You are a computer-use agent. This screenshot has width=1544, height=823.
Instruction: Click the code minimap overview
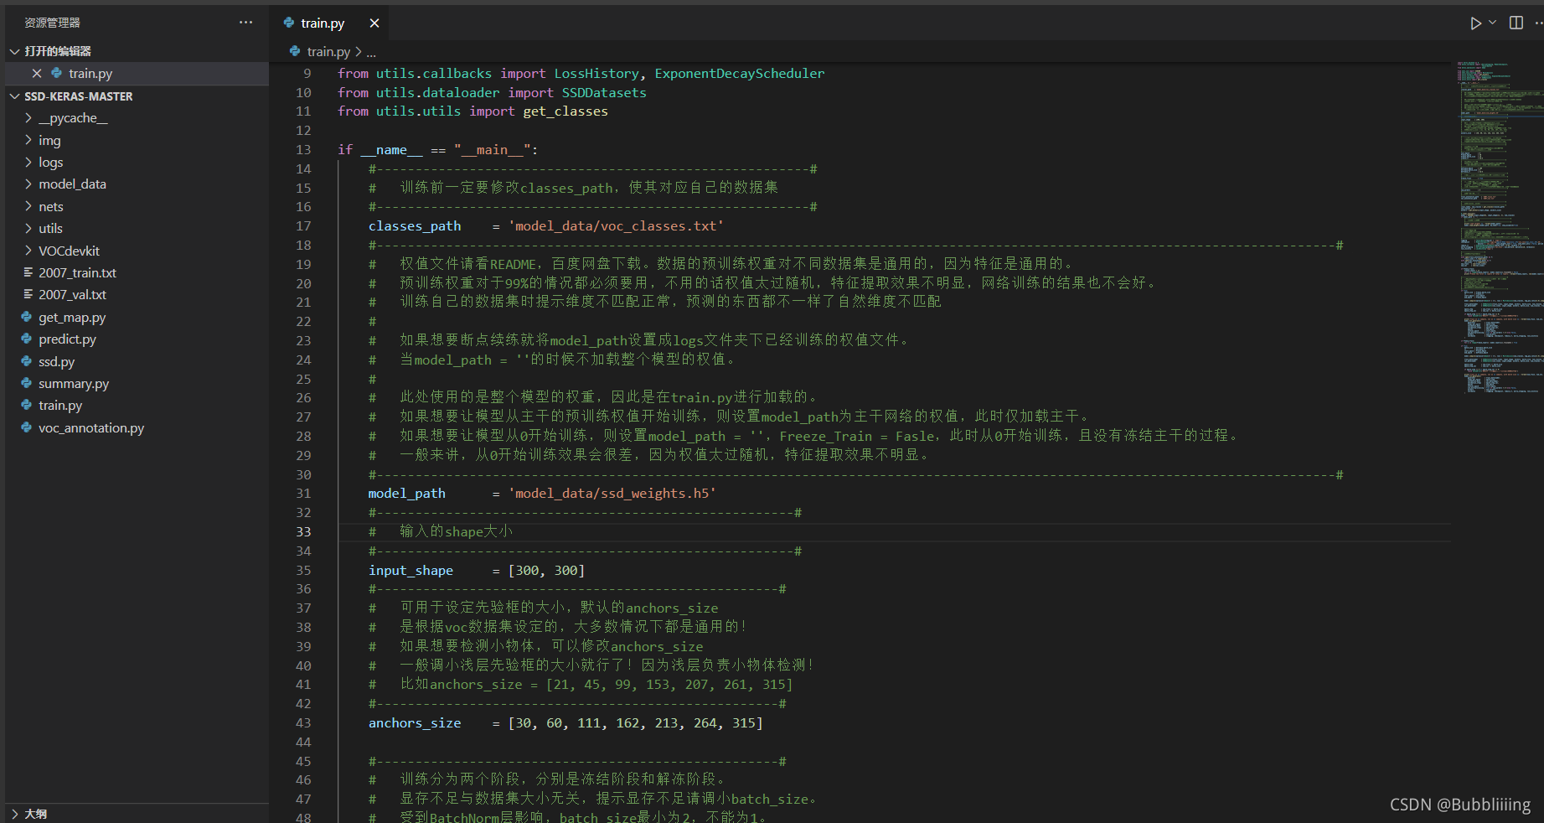tap(1500, 226)
